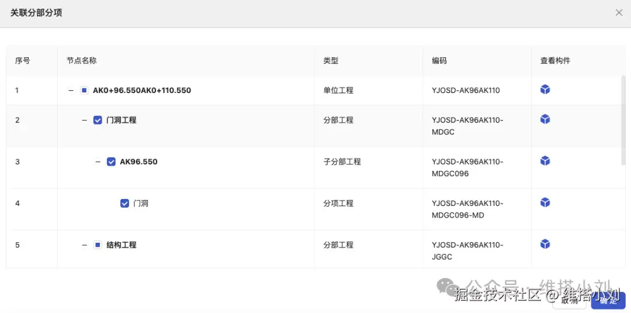This screenshot has width=631, height=313.
Task: Close the 关联分部分项 dialog
Action: tap(619, 12)
